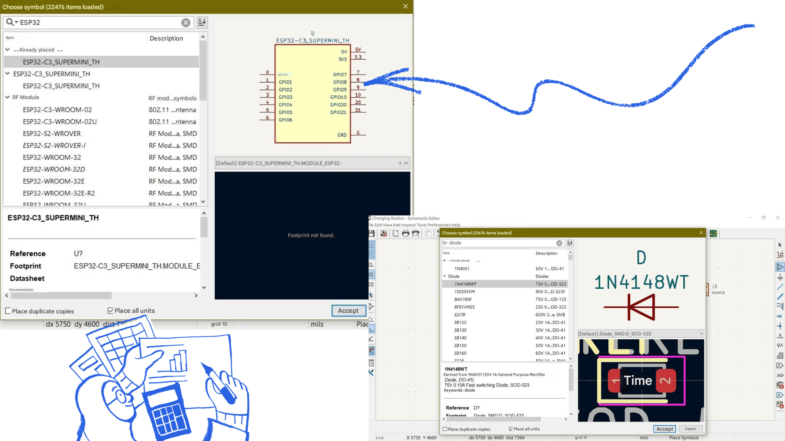Screen dimensions: 785x441
Task: Open the Inspect menu
Action: pyautogui.click(x=408, y=225)
